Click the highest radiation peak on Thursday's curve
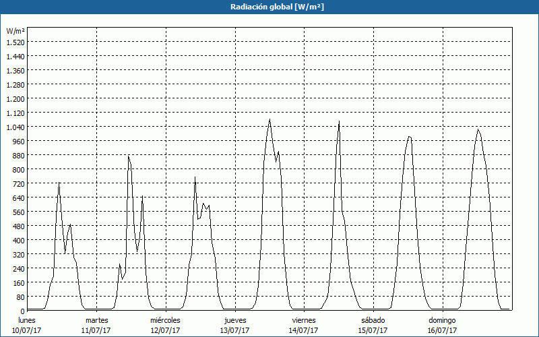 (x=269, y=120)
